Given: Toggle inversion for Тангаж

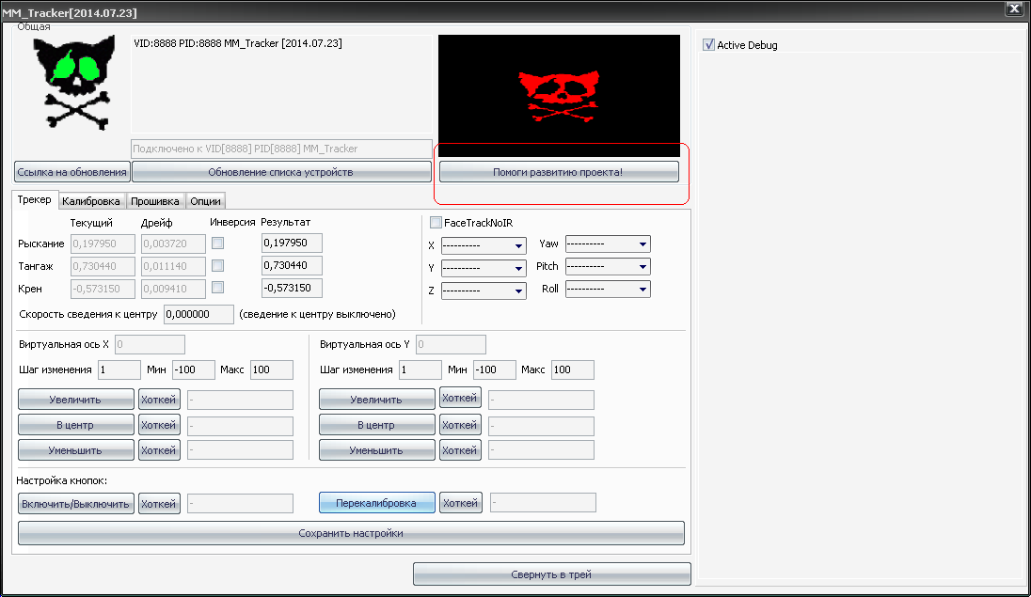Looking at the screenshot, I should click(217, 266).
